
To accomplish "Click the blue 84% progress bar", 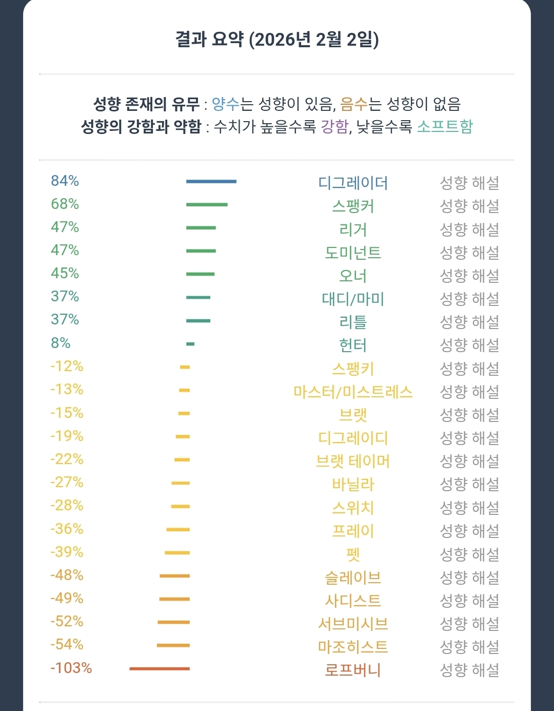I will 211,181.
